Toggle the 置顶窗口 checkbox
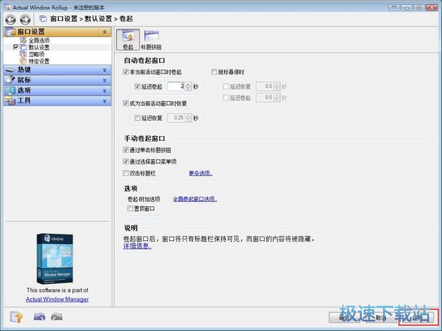Screen dimensions: 442x331 pos(130,208)
